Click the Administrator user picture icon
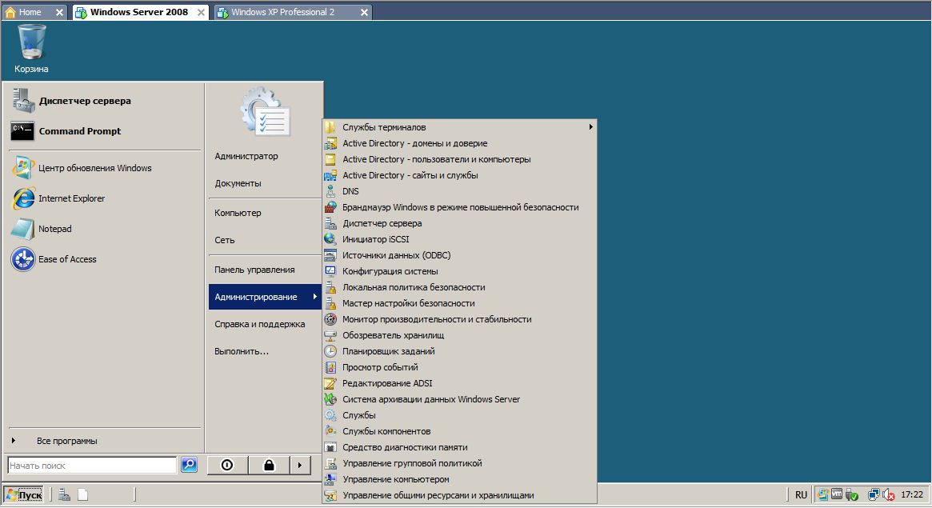The height and width of the screenshot is (508, 932). coord(265,112)
